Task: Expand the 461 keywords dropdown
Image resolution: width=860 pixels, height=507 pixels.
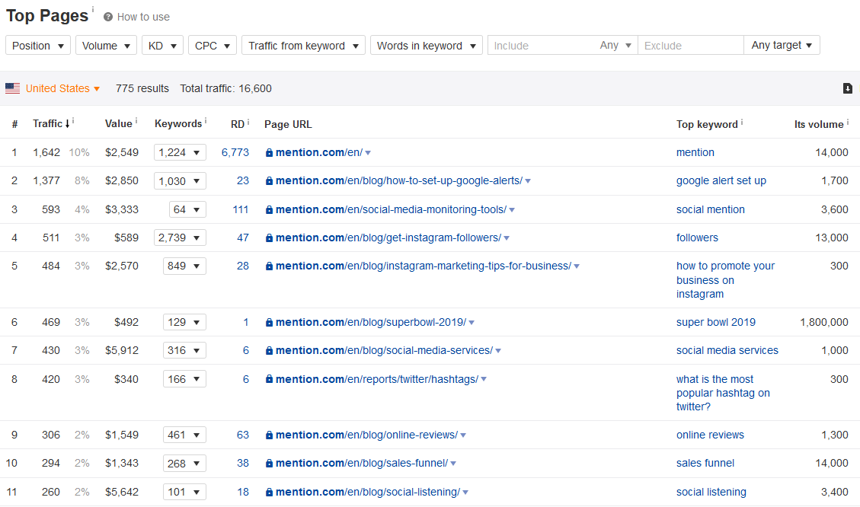Action: (184, 435)
